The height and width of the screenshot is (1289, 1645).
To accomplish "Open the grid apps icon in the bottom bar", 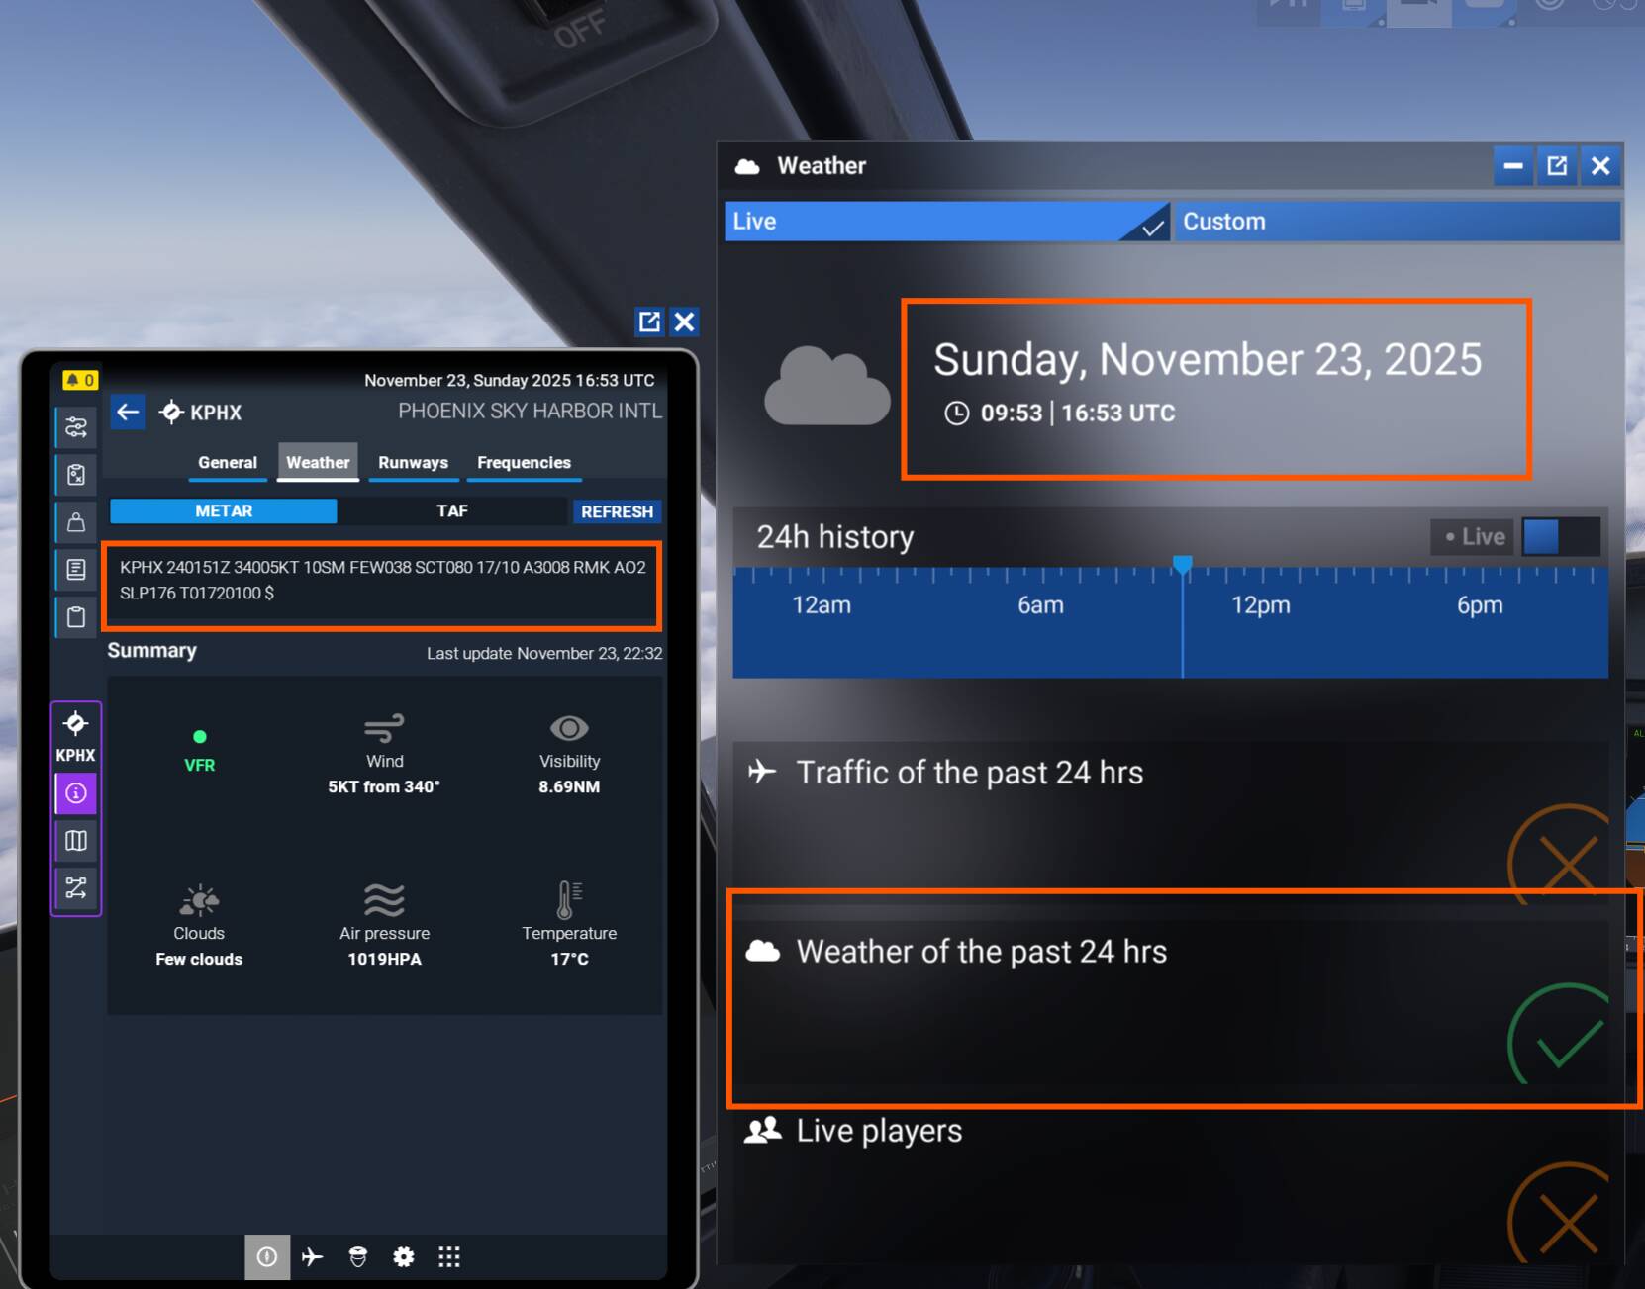I will [x=449, y=1256].
